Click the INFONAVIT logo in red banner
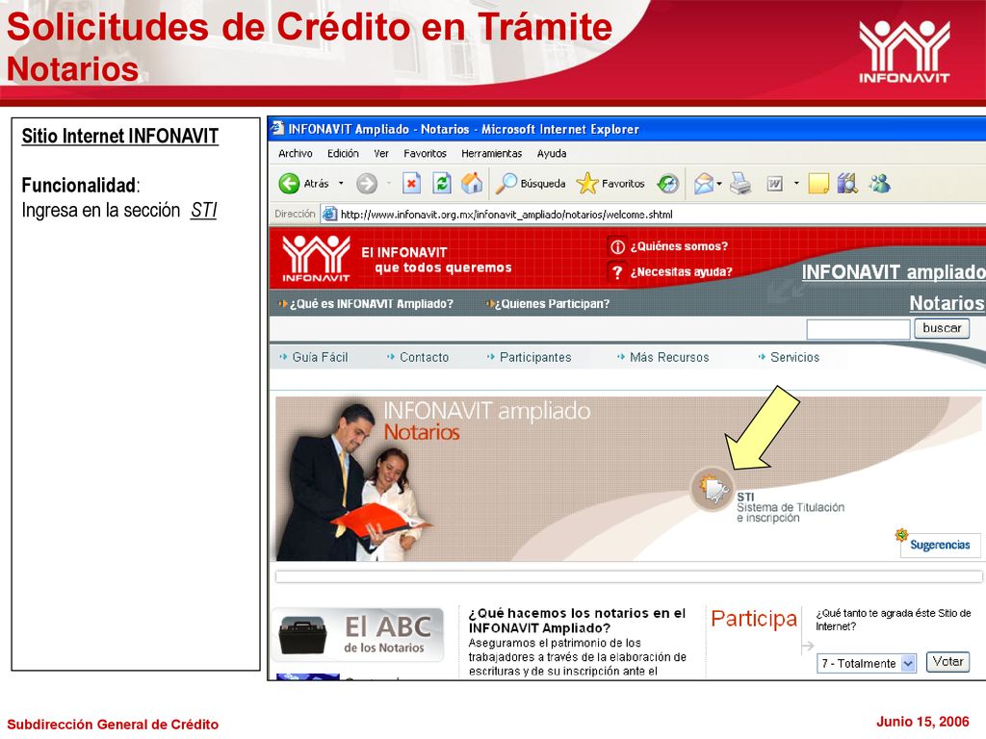986x739 pixels. [316, 258]
